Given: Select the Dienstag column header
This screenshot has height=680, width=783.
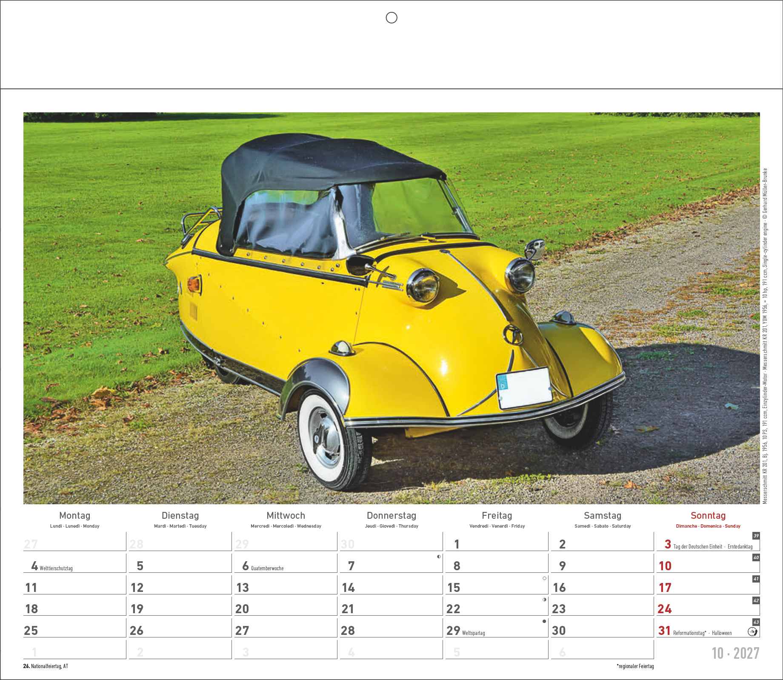Looking at the screenshot, I should [x=180, y=515].
